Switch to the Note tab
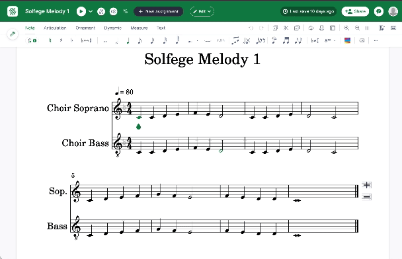 point(30,28)
